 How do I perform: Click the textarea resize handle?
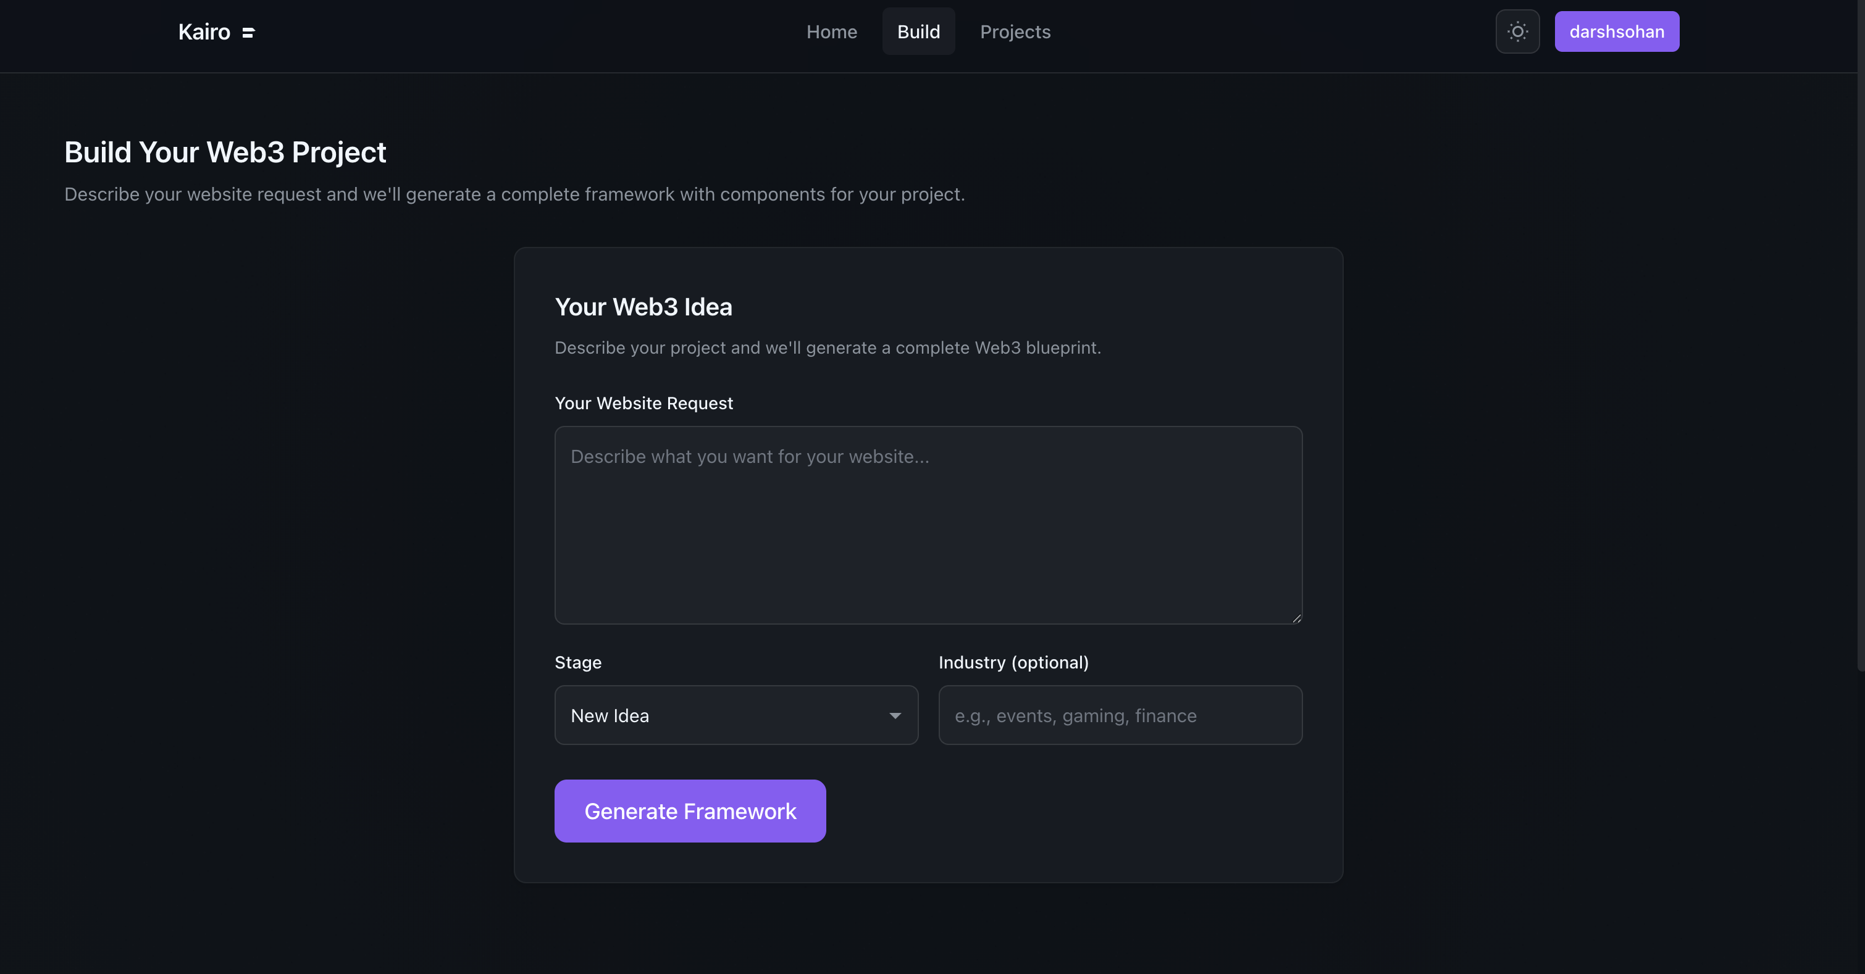(1296, 618)
